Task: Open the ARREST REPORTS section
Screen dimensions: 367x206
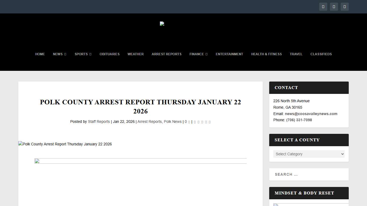Action: click(167, 54)
